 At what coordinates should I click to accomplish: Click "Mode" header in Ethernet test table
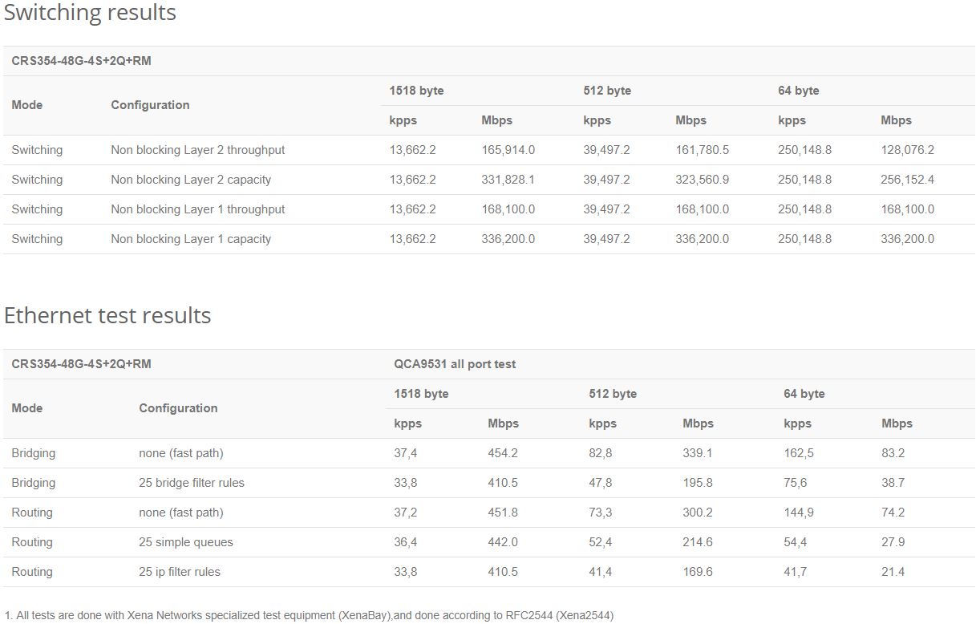pos(27,408)
